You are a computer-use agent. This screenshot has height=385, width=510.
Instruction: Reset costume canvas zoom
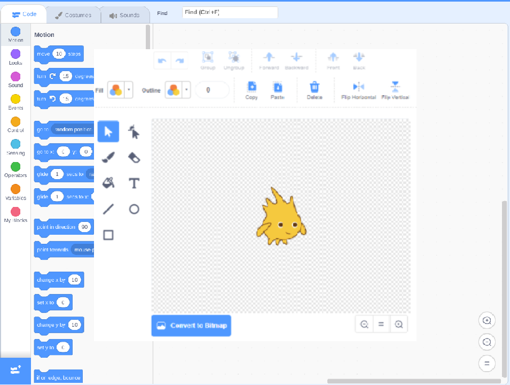[381, 325]
